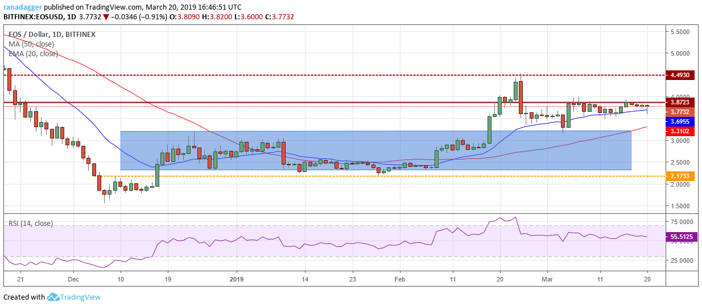Click the 1.5000 price axis label
The image size is (702, 307).
[x=679, y=206]
